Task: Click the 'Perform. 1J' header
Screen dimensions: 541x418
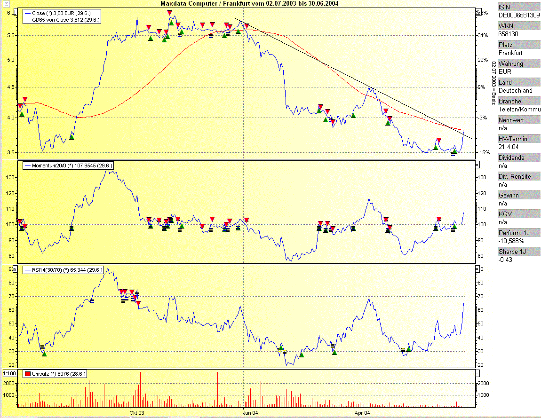Action: tap(519, 233)
